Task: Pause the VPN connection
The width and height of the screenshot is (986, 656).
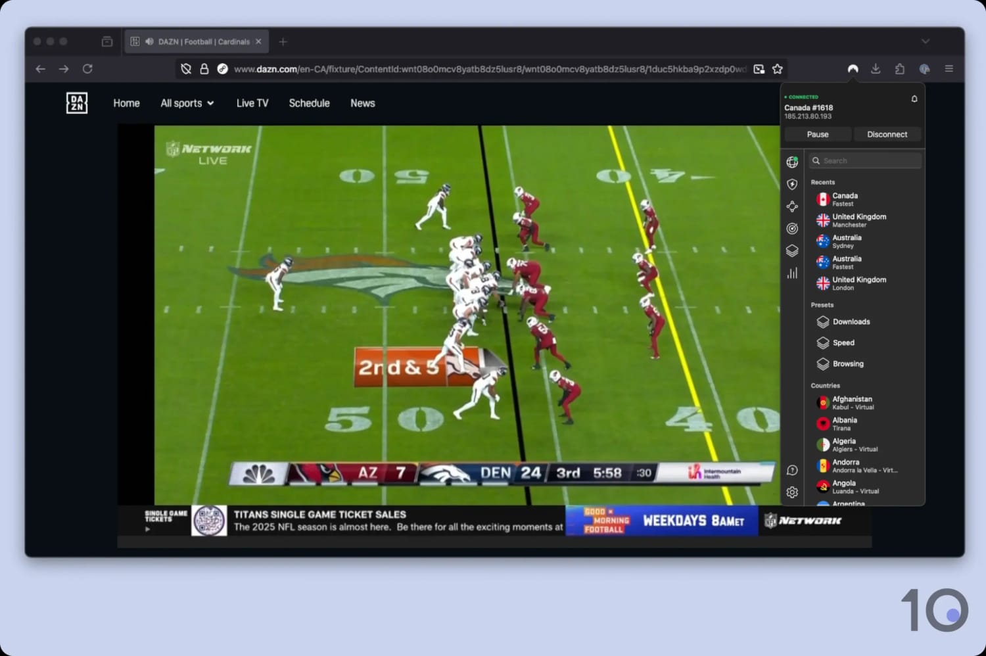Action: [x=818, y=134]
